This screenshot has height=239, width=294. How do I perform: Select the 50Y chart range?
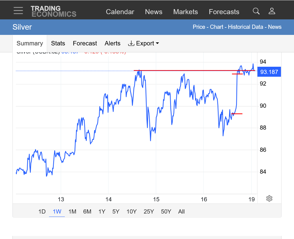166,212
